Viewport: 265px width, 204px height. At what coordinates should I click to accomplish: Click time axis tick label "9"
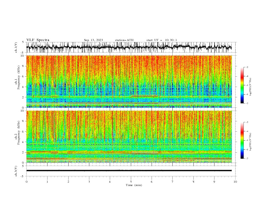214,182
